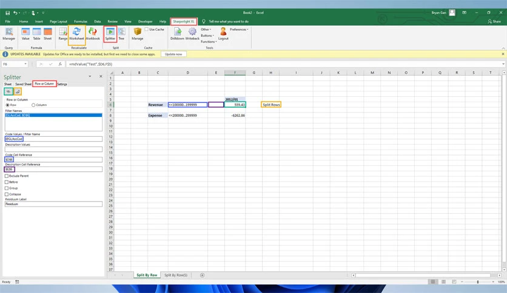
Task: Check the Before option
Action: click(7, 182)
